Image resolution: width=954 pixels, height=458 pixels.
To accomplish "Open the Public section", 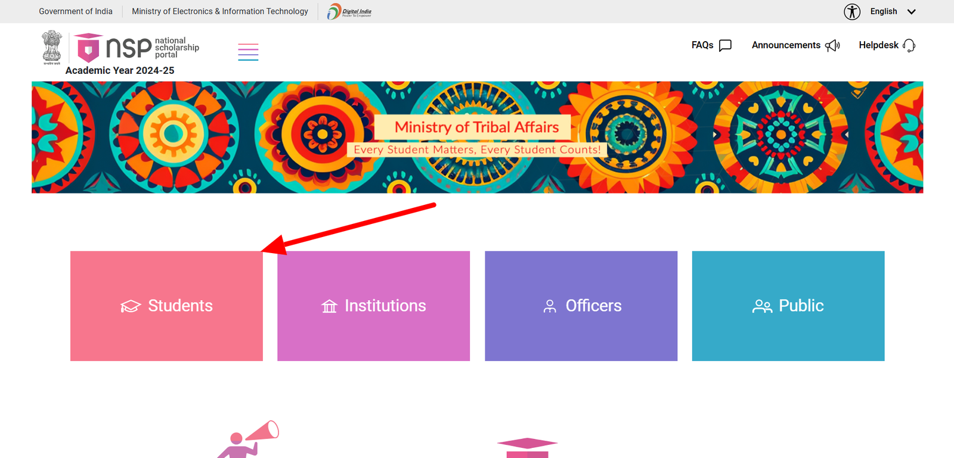I will pyautogui.click(x=788, y=306).
